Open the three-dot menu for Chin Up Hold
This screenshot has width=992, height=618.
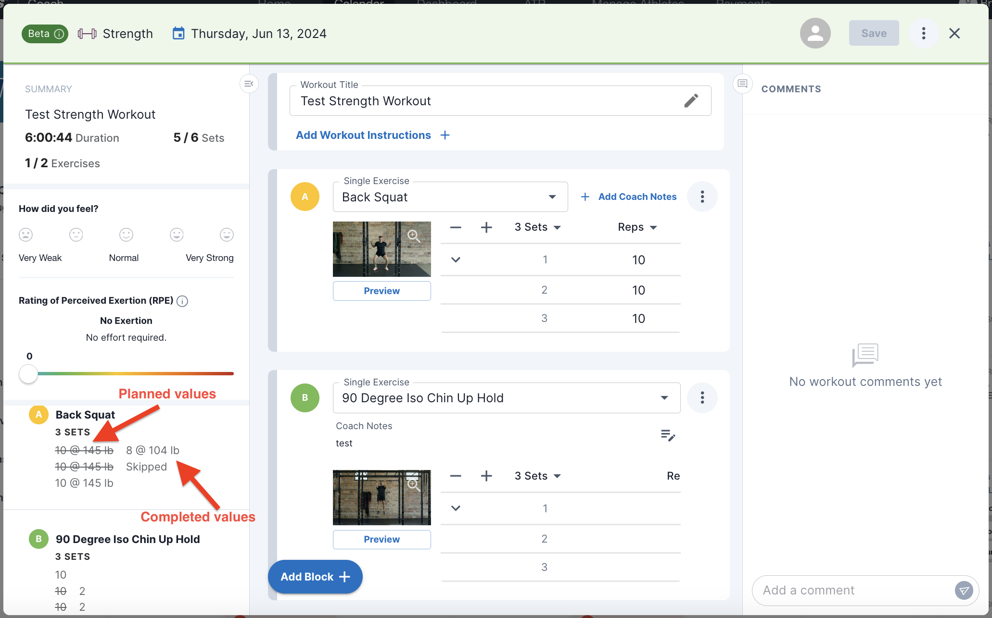[702, 397]
